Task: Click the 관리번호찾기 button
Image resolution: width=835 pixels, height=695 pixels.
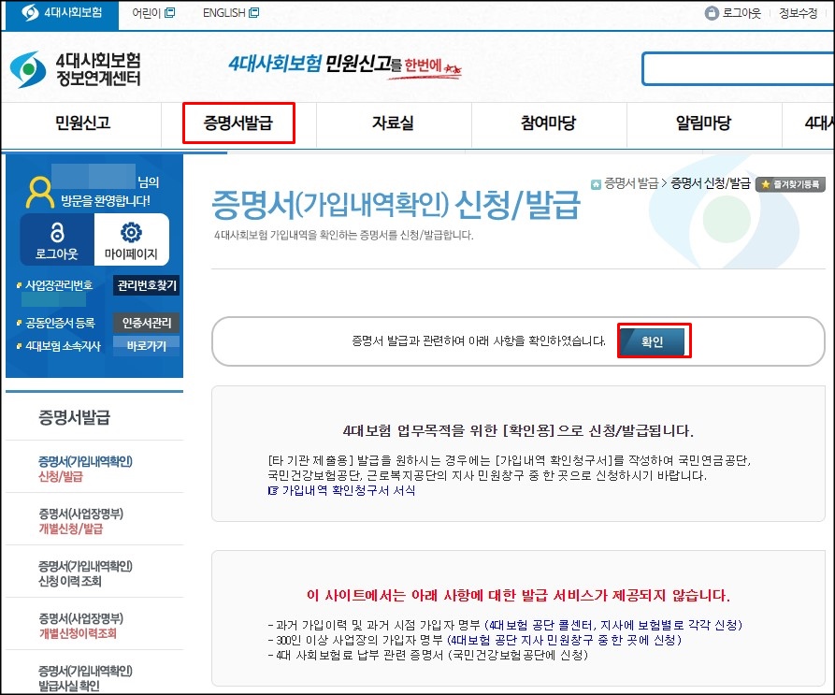Action: coord(147,285)
